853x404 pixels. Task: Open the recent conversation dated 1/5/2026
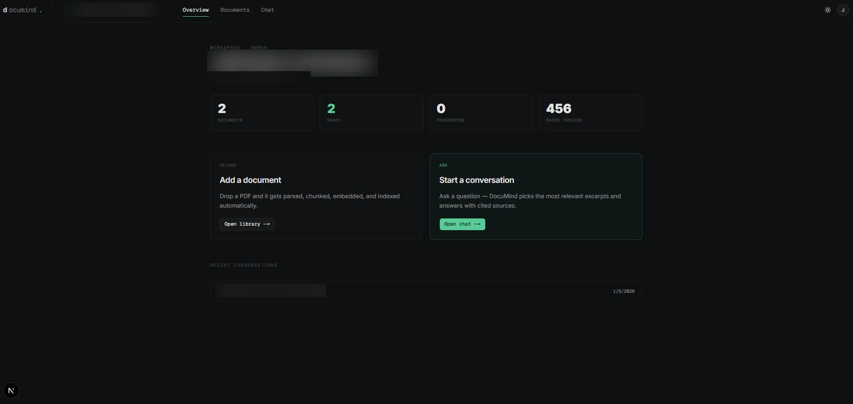pos(426,291)
